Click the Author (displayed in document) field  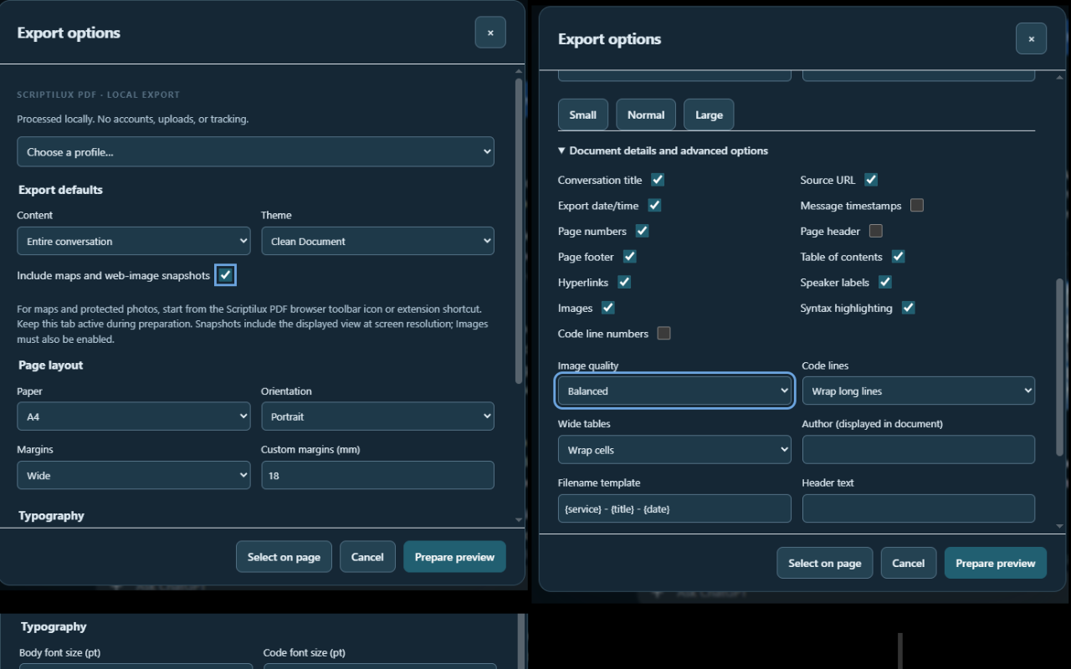click(918, 450)
